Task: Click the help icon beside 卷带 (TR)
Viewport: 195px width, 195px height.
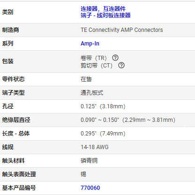Action: click(x=115, y=58)
